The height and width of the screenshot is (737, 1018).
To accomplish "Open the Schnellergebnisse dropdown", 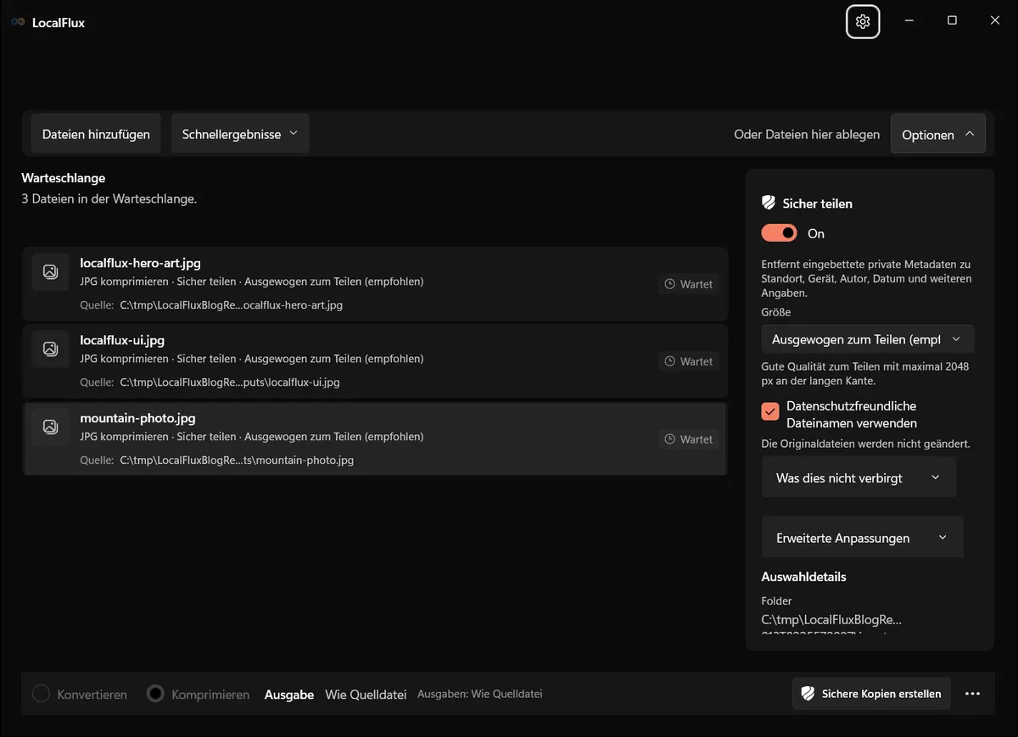I will (240, 134).
